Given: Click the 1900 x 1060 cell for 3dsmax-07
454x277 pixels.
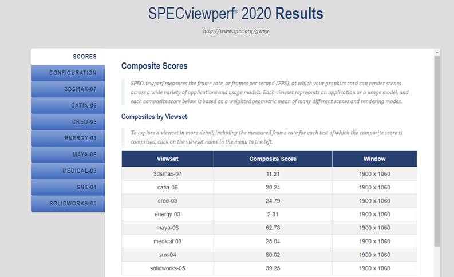Looking at the screenshot, I should (374, 174).
